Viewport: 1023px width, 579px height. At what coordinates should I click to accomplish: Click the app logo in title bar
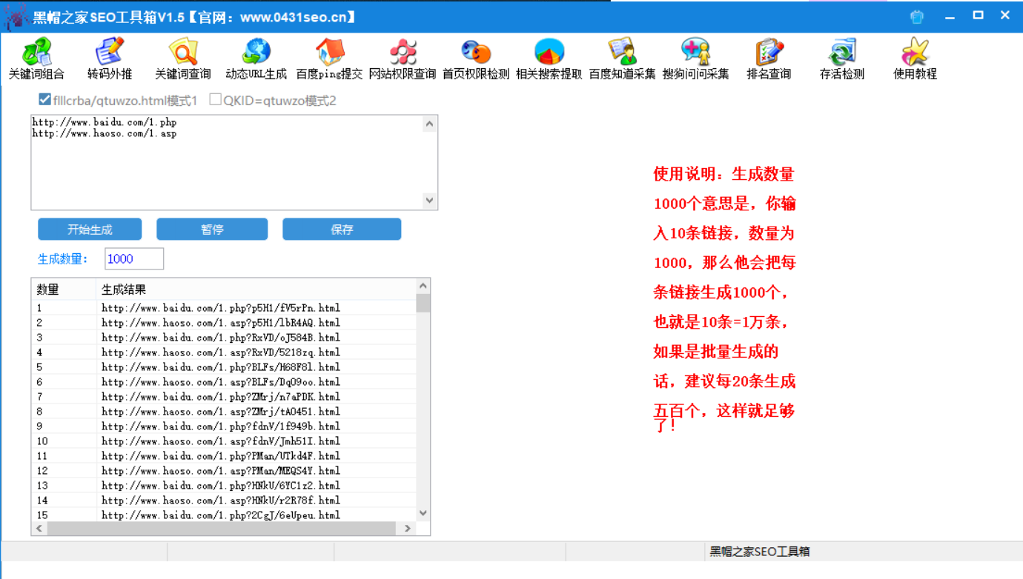[16, 16]
